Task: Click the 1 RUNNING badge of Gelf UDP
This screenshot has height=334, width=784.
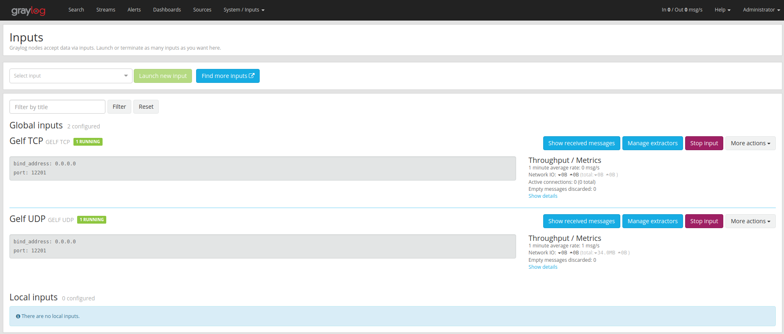Action: point(91,220)
